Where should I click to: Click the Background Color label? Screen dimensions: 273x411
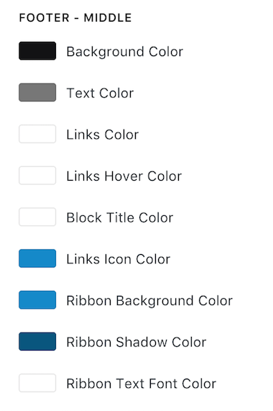point(125,52)
